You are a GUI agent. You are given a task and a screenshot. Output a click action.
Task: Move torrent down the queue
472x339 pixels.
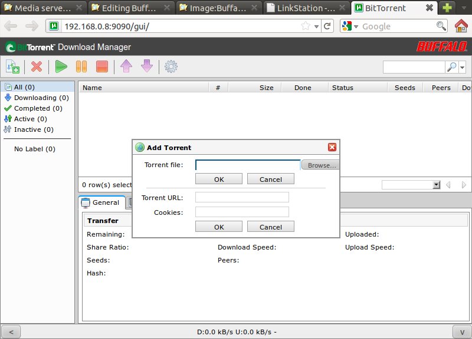point(146,67)
